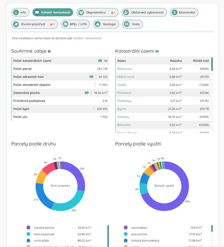Open the Bohunice link
224x247 pixels.
(x=124, y=125)
